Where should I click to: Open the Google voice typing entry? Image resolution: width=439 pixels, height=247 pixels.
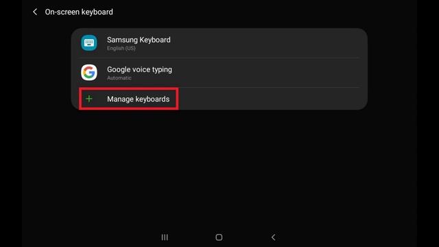point(219,73)
